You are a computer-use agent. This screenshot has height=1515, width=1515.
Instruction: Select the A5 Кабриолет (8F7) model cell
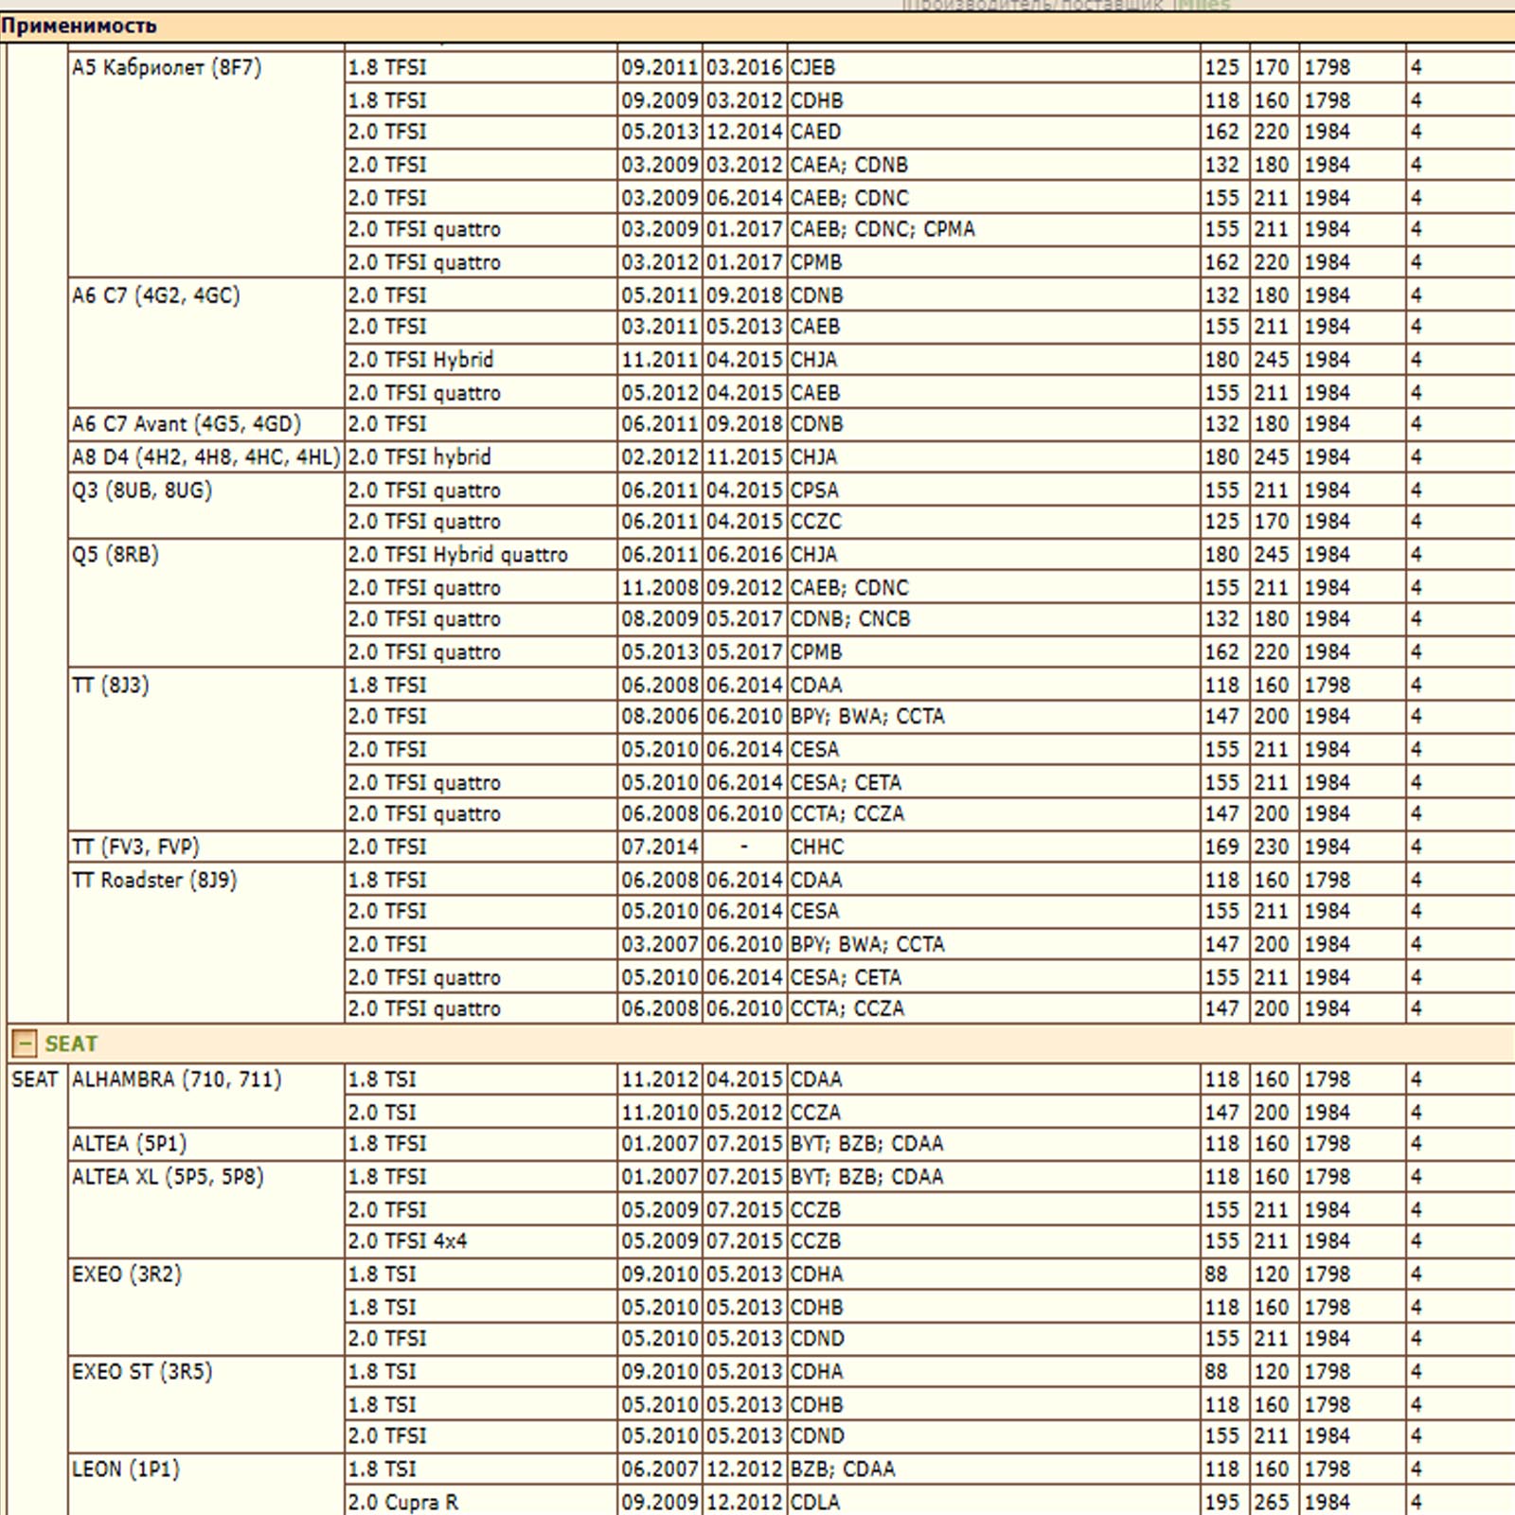point(167,67)
